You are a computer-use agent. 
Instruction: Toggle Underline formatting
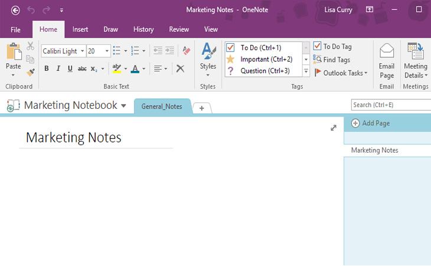pos(70,69)
